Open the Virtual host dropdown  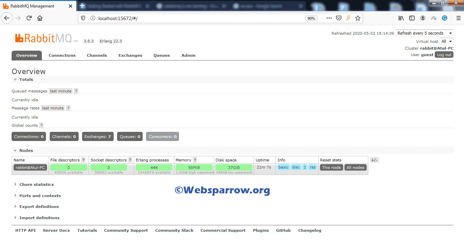[446, 41]
